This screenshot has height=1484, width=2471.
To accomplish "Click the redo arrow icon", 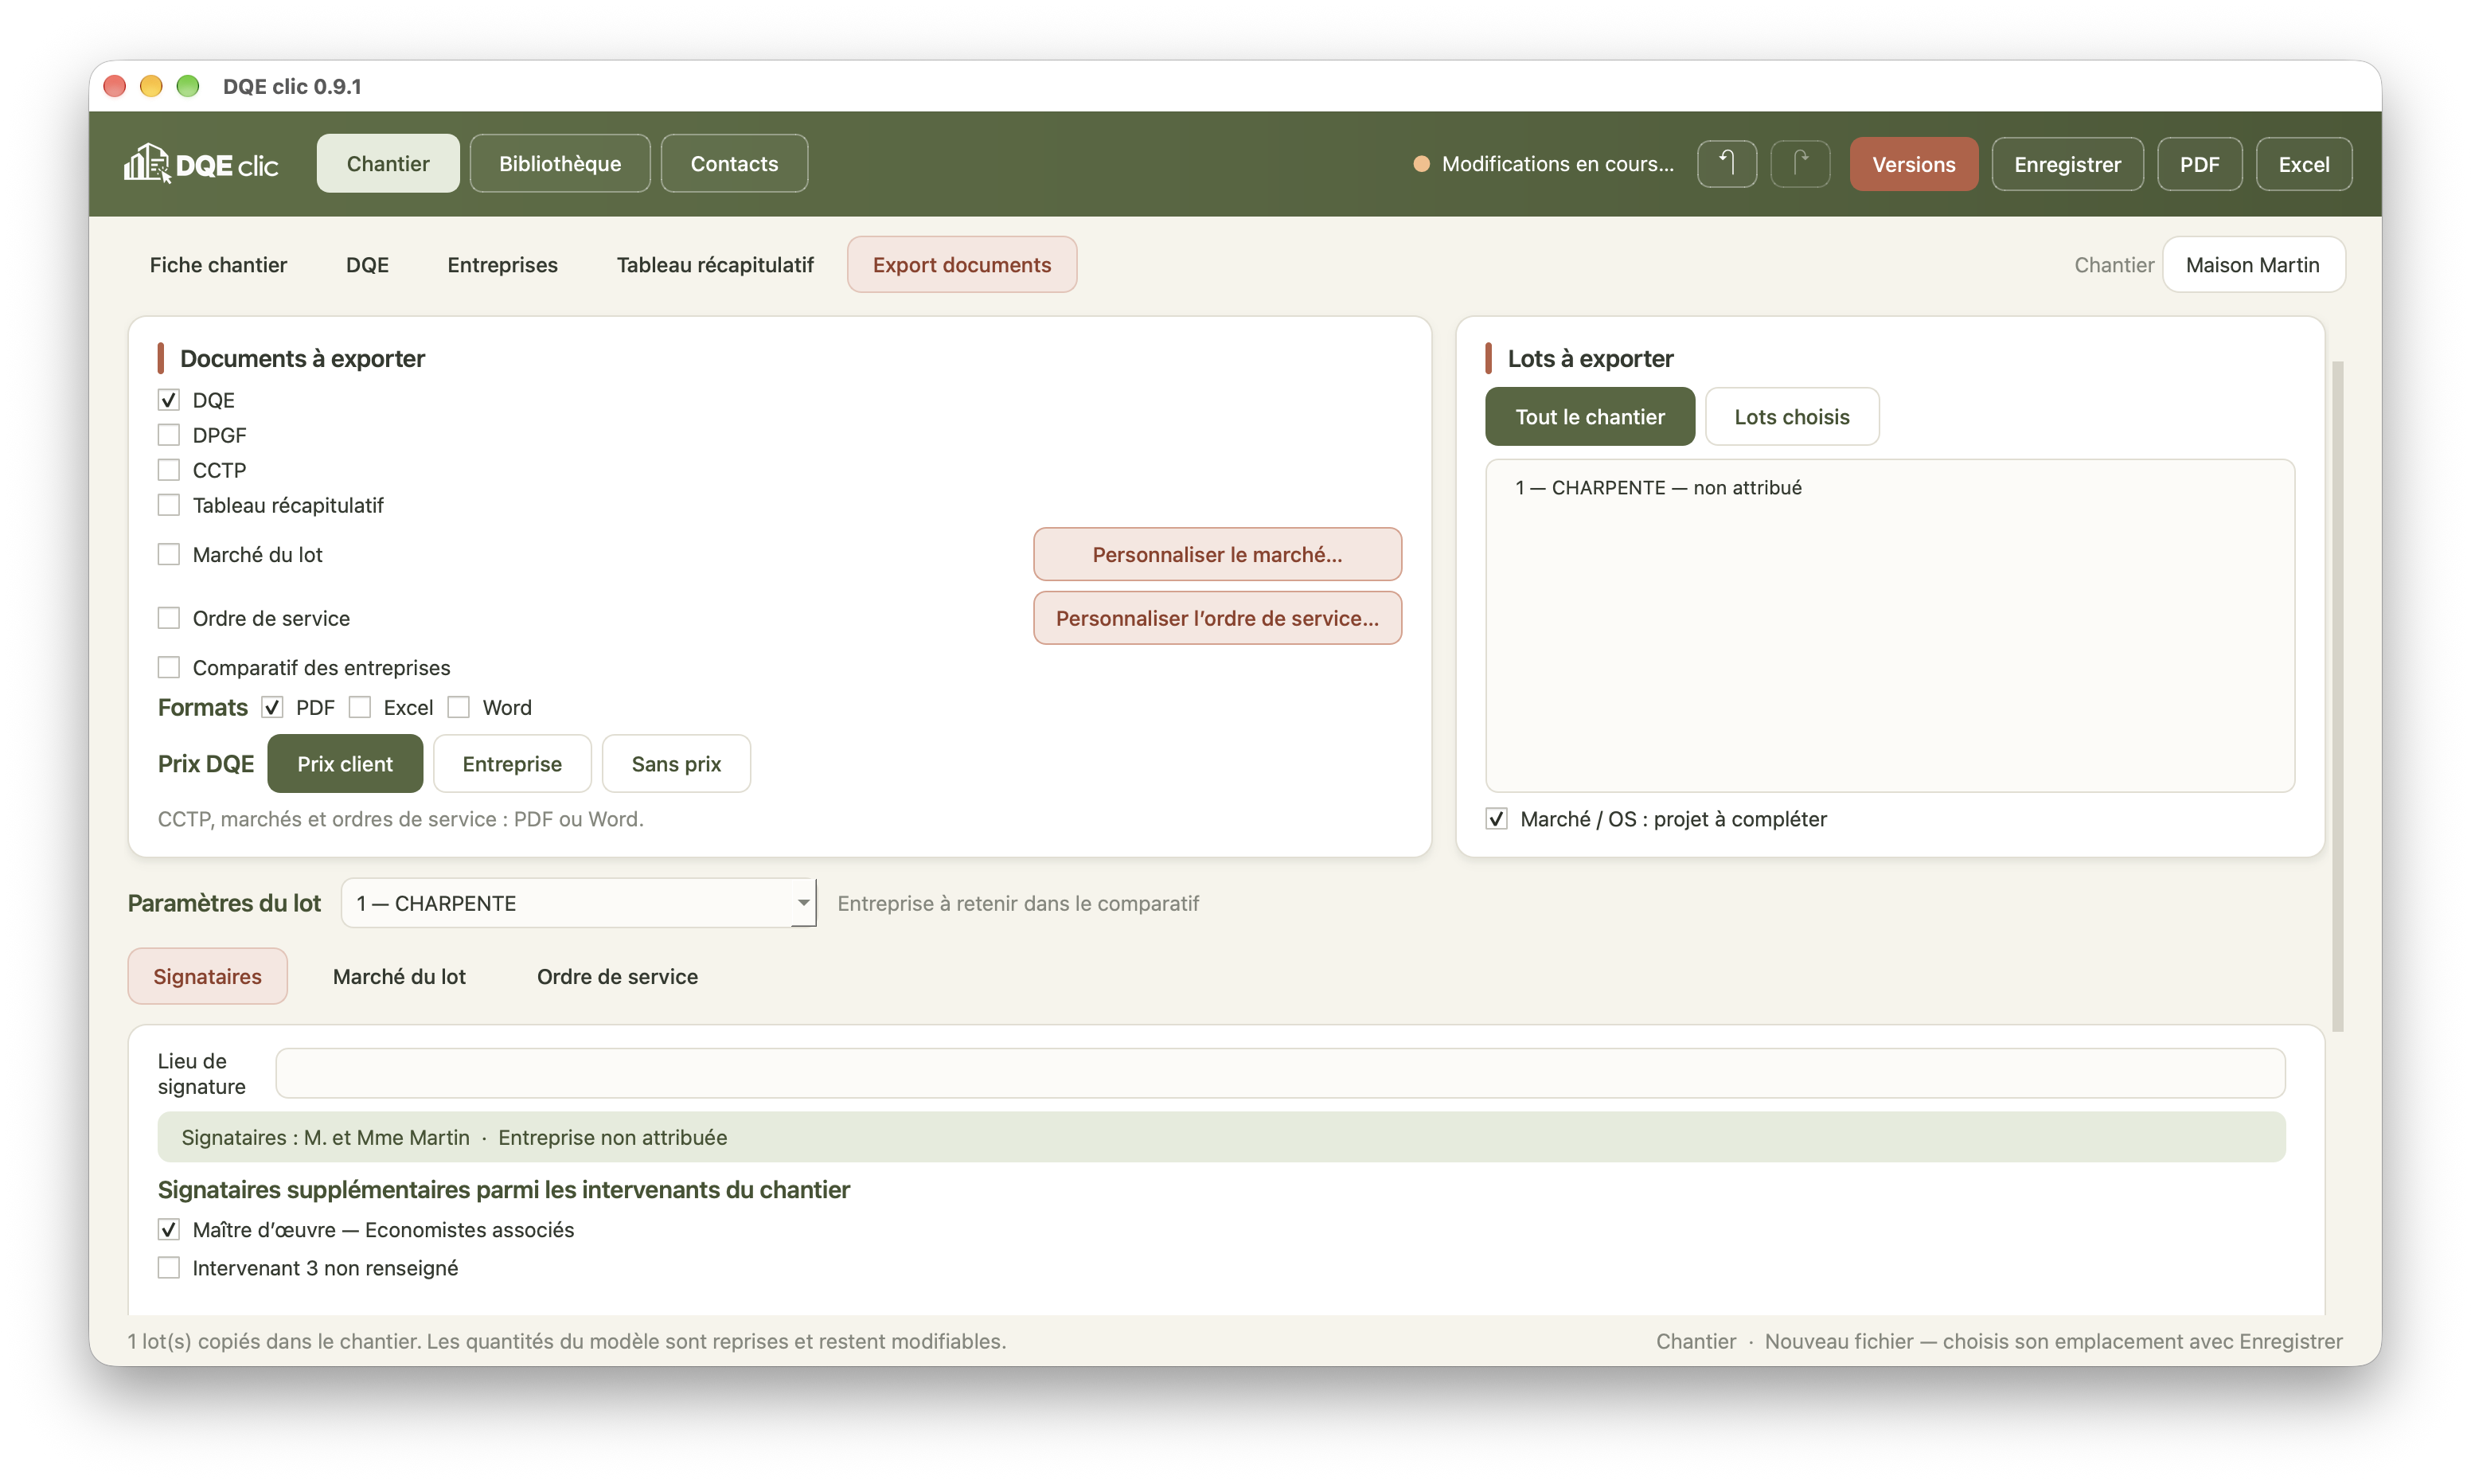I will coord(1799,164).
